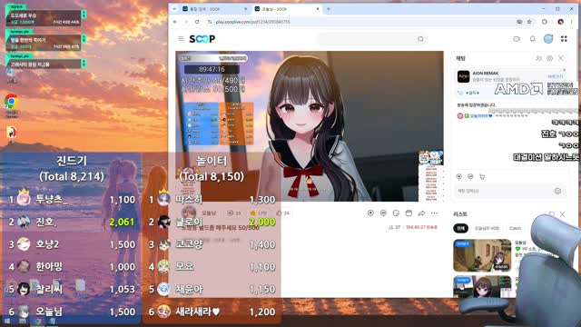Click the shopping cart icon in chat
This screenshot has width=581, height=327.
(482, 177)
